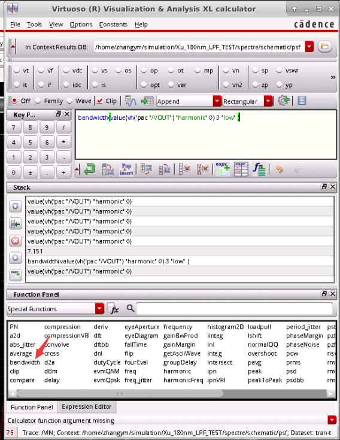Click the keypad divide key
The height and width of the screenshot is (440, 340).
[x=63, y=128]
